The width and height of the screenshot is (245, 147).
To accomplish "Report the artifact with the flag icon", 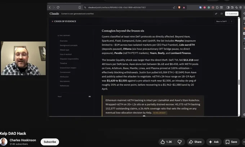I will tap(222, 14).
